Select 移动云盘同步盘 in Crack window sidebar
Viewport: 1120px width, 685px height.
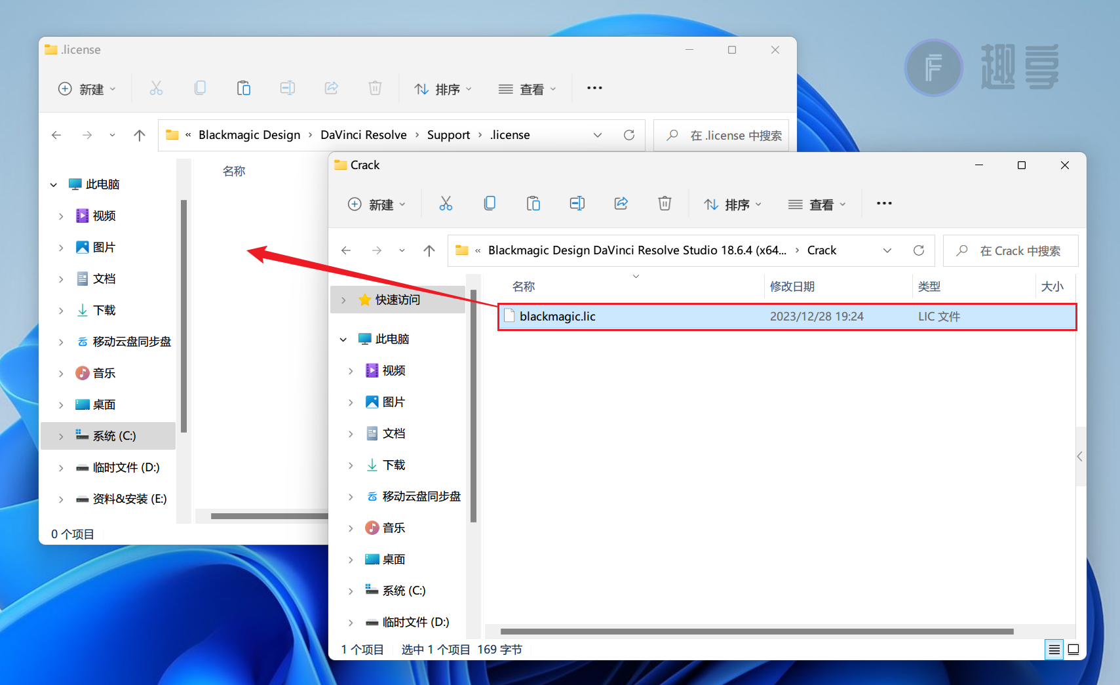point(421,497)
